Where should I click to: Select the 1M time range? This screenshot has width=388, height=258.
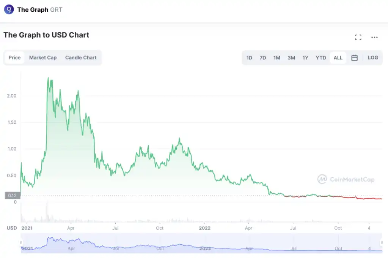pos(277,58)
